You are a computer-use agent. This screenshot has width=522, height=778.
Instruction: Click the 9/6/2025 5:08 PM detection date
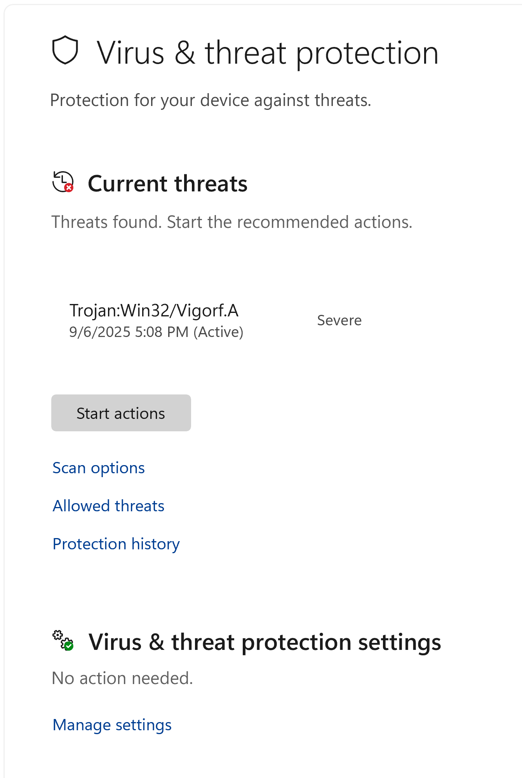pyautogui.click(x=129, y=332)
